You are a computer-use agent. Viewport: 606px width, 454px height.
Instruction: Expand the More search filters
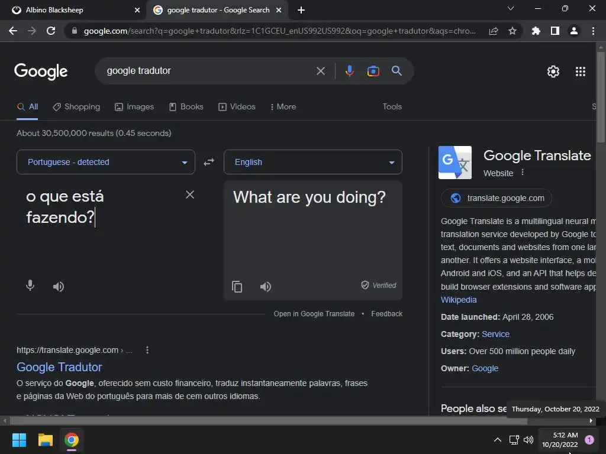pyautogui.click(x=283, y=106)
